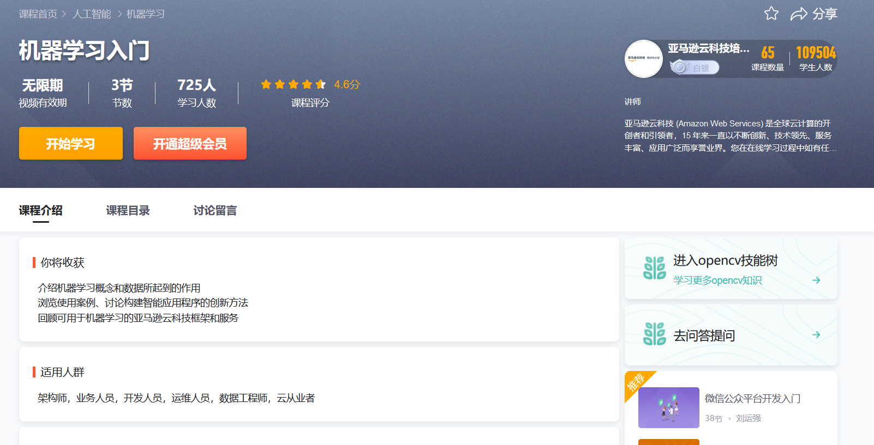Click the 开通超级会员 button

190,143
